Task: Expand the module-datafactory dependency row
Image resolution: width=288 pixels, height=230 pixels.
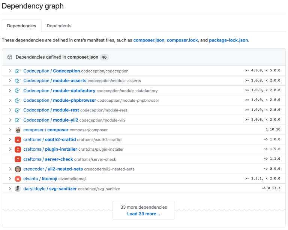Action: pyautogui.click(x=10, y=91)
